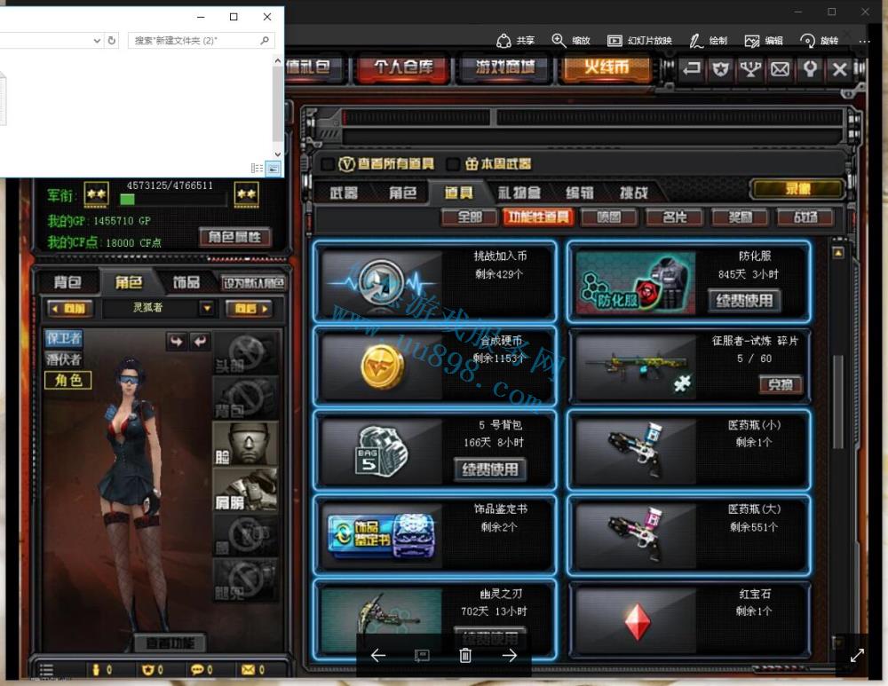Click the 肩膀 shoulder equipment slot
The width and height of the screenshot is (888, 686).
245,490
